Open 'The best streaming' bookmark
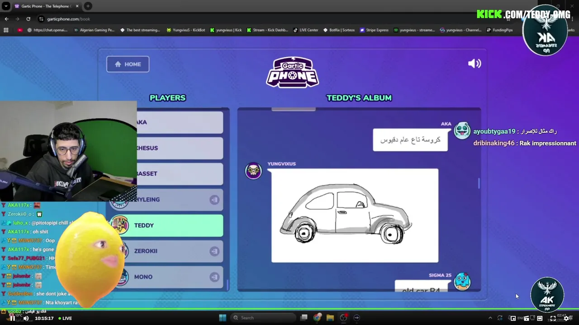 pos(140,30)
